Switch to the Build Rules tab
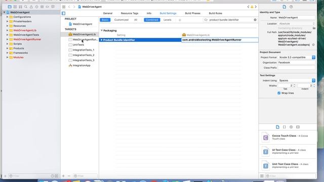 point(215,13)
